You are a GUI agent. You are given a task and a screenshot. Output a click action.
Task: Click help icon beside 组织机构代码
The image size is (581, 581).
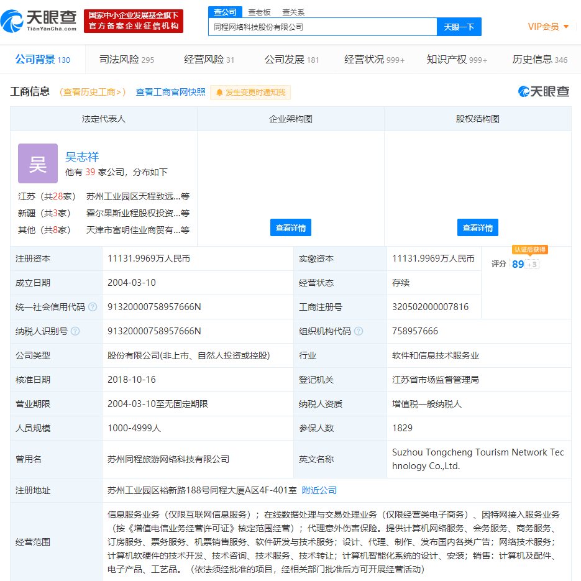pos(359,331)
